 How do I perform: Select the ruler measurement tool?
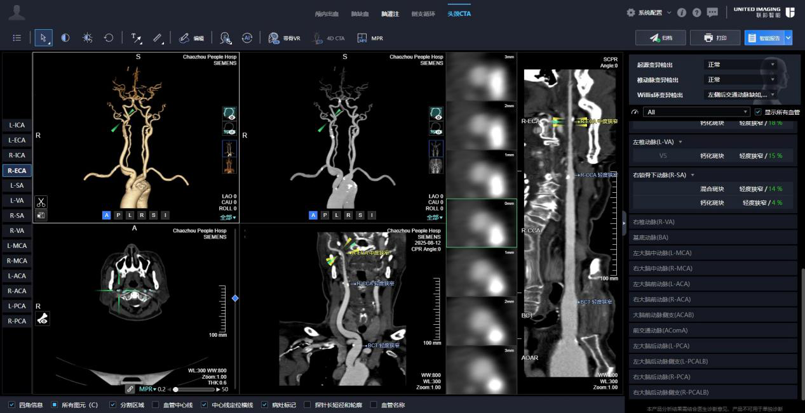pos(158,38)
